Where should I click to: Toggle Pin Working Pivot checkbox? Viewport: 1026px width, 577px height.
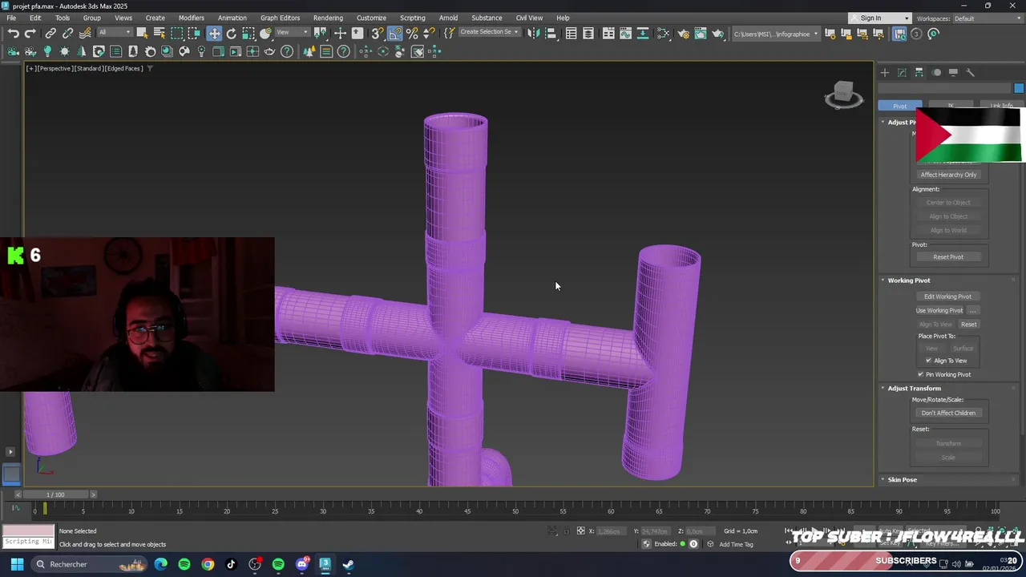coord(920,374)
